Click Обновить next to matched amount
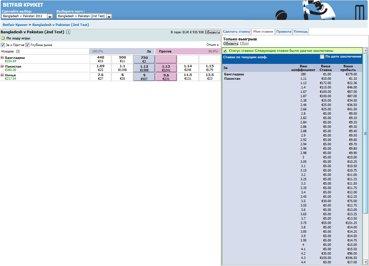The height and width of the screenshot is (266, 369). [x=212, y=32]
